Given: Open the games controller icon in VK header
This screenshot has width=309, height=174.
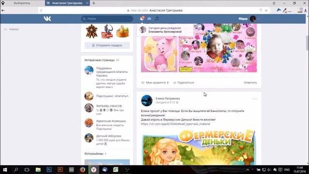Looking at the screenshot, I should (x=149, y=18).
